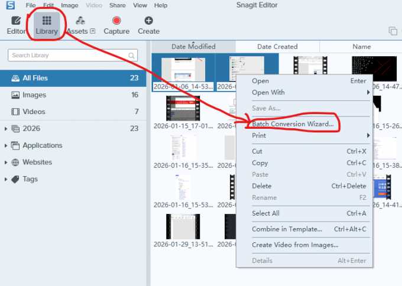Click the Search Library field
The width and height of the screenshot is (402, 286).
[x=73, y=56]
